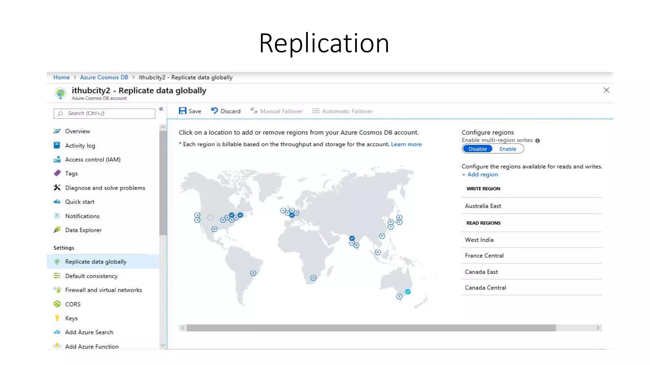The width and height of the screenshot is (650, 365).
Task: Click the Add Azure Search cloud icon
Action: [x=57, y=332]
